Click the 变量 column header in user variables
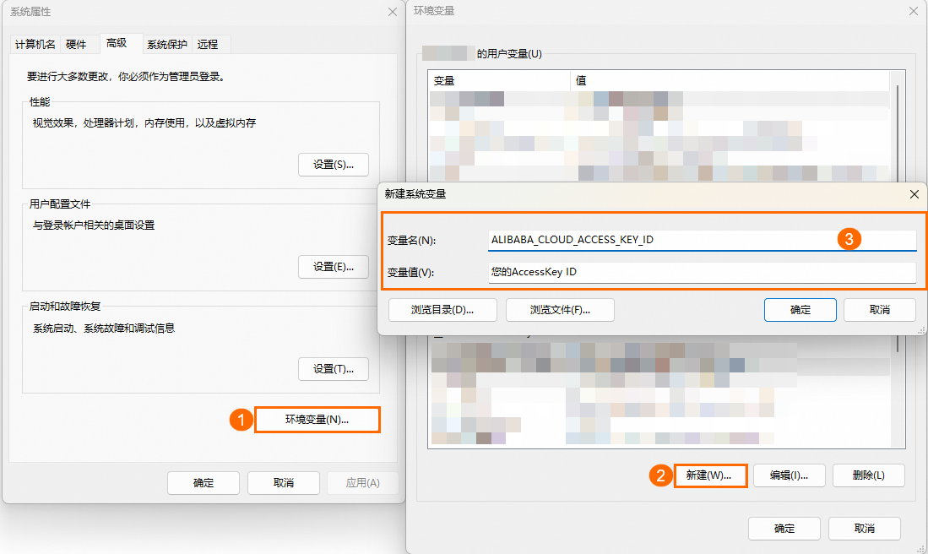The height and width of the screenshot is (554, 928). 500,80
